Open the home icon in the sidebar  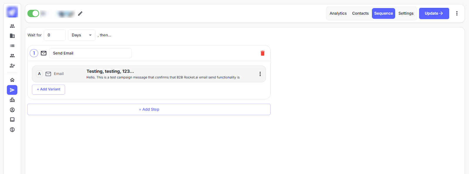click(x=12, y=80)
